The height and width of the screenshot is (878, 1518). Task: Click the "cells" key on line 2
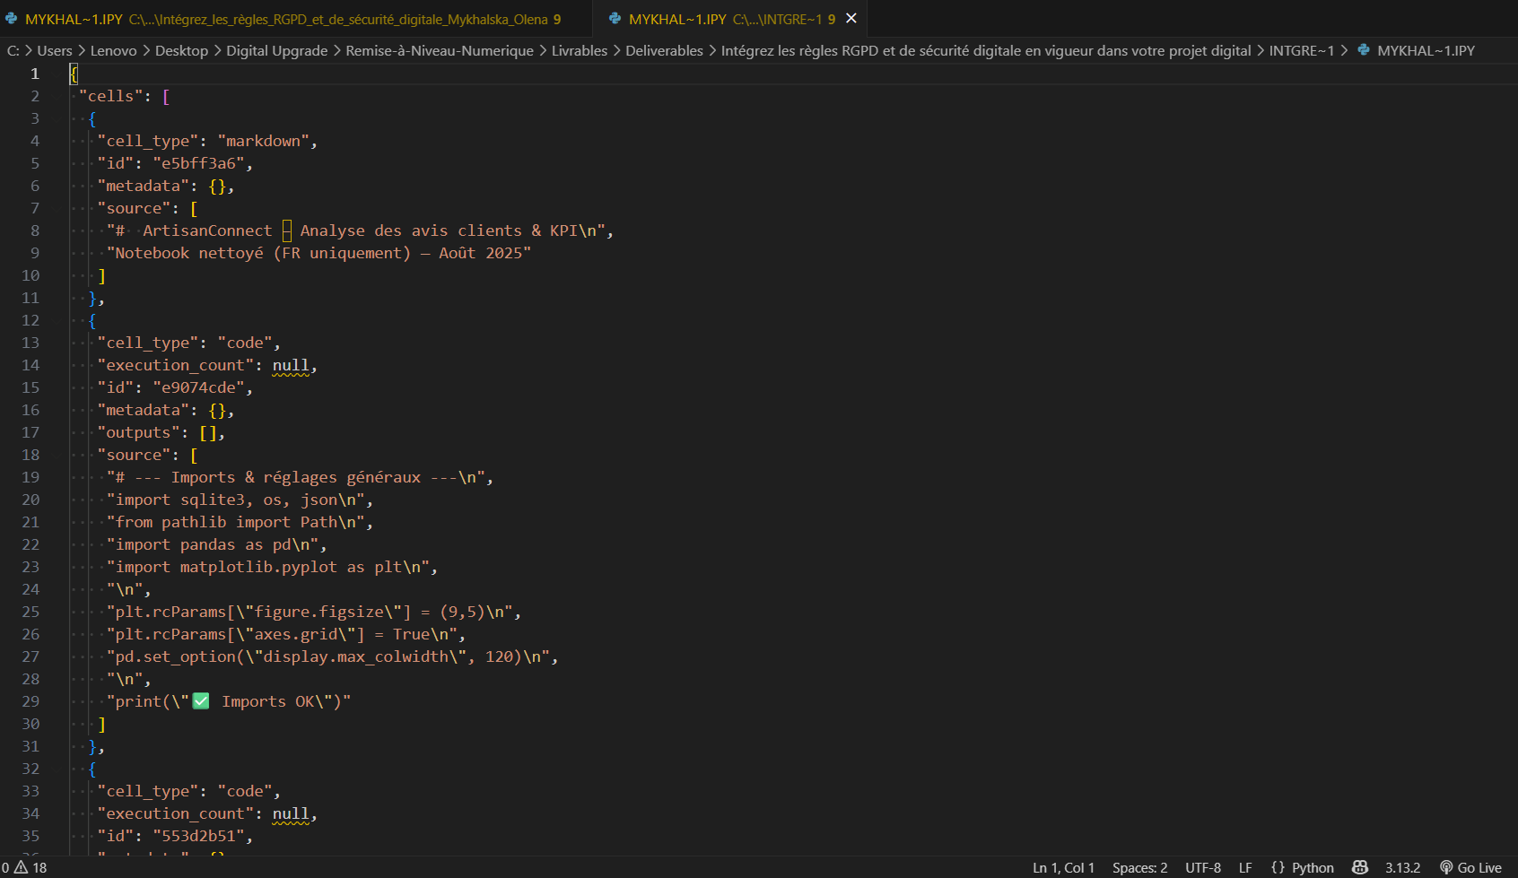click(110, 96)
